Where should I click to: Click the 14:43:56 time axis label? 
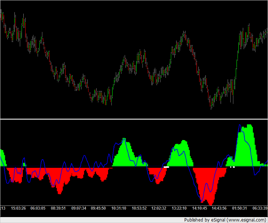click(x=219, y=208)
